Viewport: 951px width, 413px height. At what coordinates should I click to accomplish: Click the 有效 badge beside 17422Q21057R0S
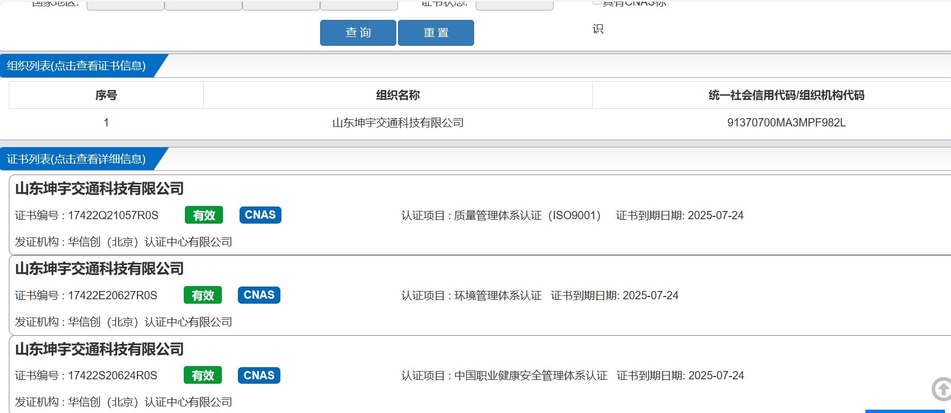pyautogui.click(x=204, y=215)
